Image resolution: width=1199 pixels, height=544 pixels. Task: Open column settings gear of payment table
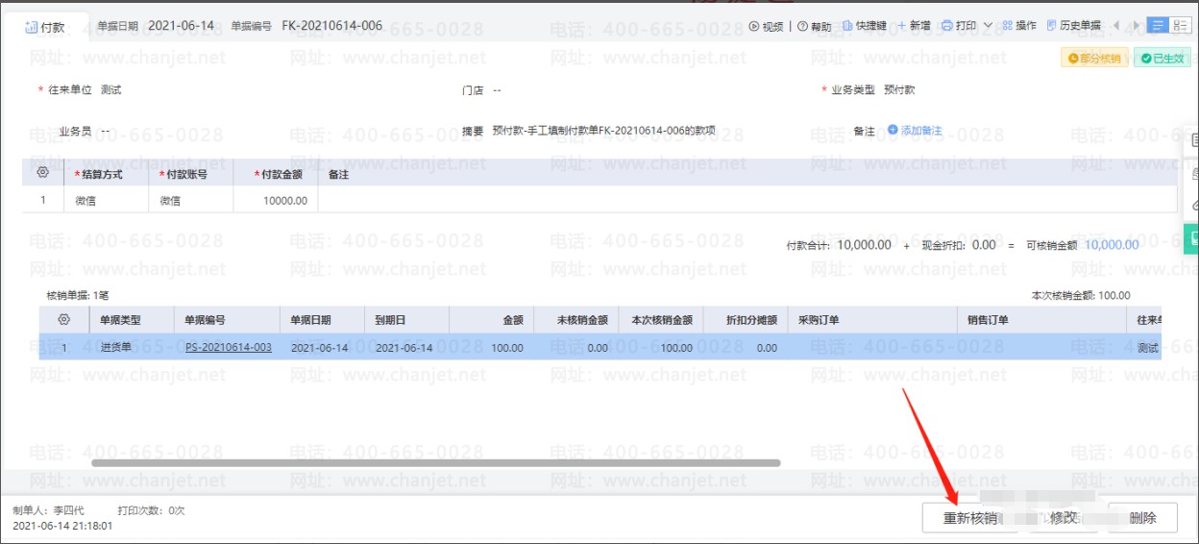pyautogui.click(x=42, y=173)
